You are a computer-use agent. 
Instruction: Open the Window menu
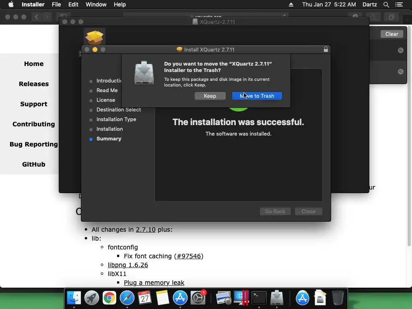(96, 4)
